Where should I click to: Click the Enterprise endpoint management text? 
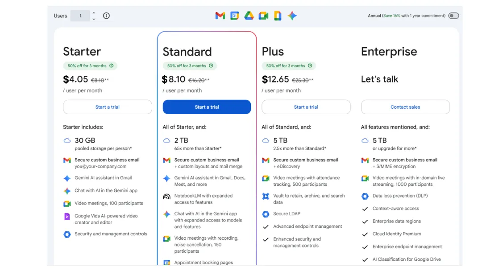[x=407, y=247]
